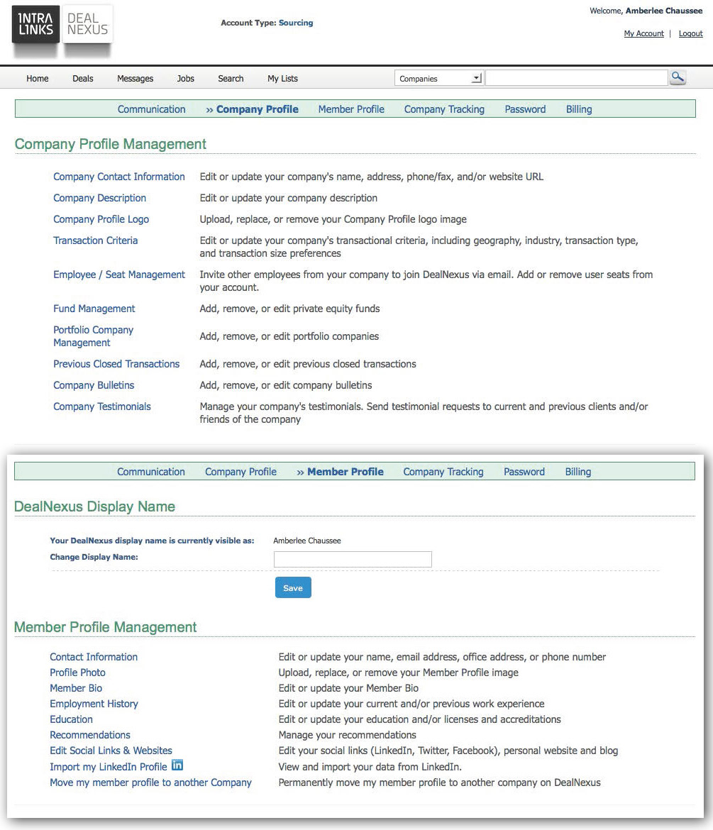Select Company Tracking tab in lower bar
Screen dimensions: 713x830
pyautogui.click(x=443, y=472)
